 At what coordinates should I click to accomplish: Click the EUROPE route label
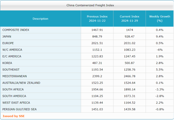[8, 43]
